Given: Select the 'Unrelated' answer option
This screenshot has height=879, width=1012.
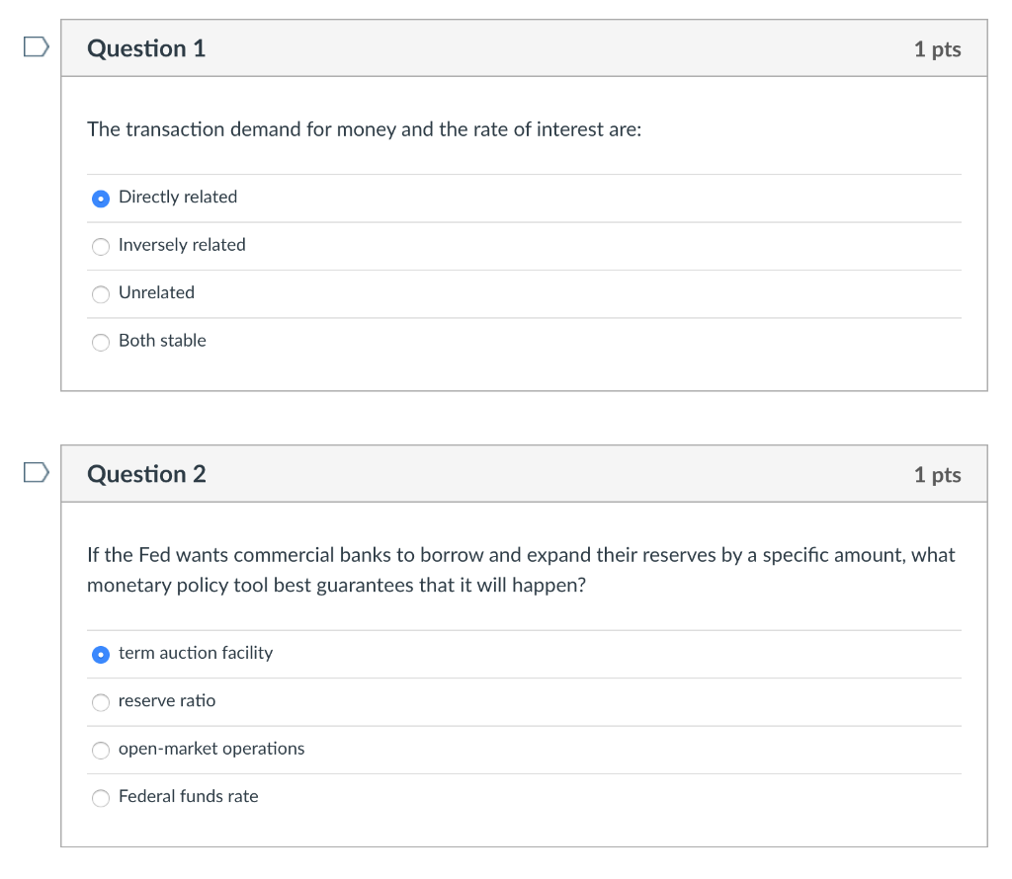Looking at the screenshot, I should coord(100,293).
